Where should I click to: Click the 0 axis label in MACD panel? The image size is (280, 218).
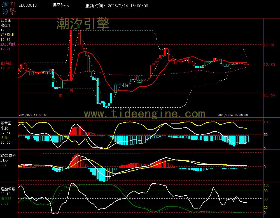265,167
